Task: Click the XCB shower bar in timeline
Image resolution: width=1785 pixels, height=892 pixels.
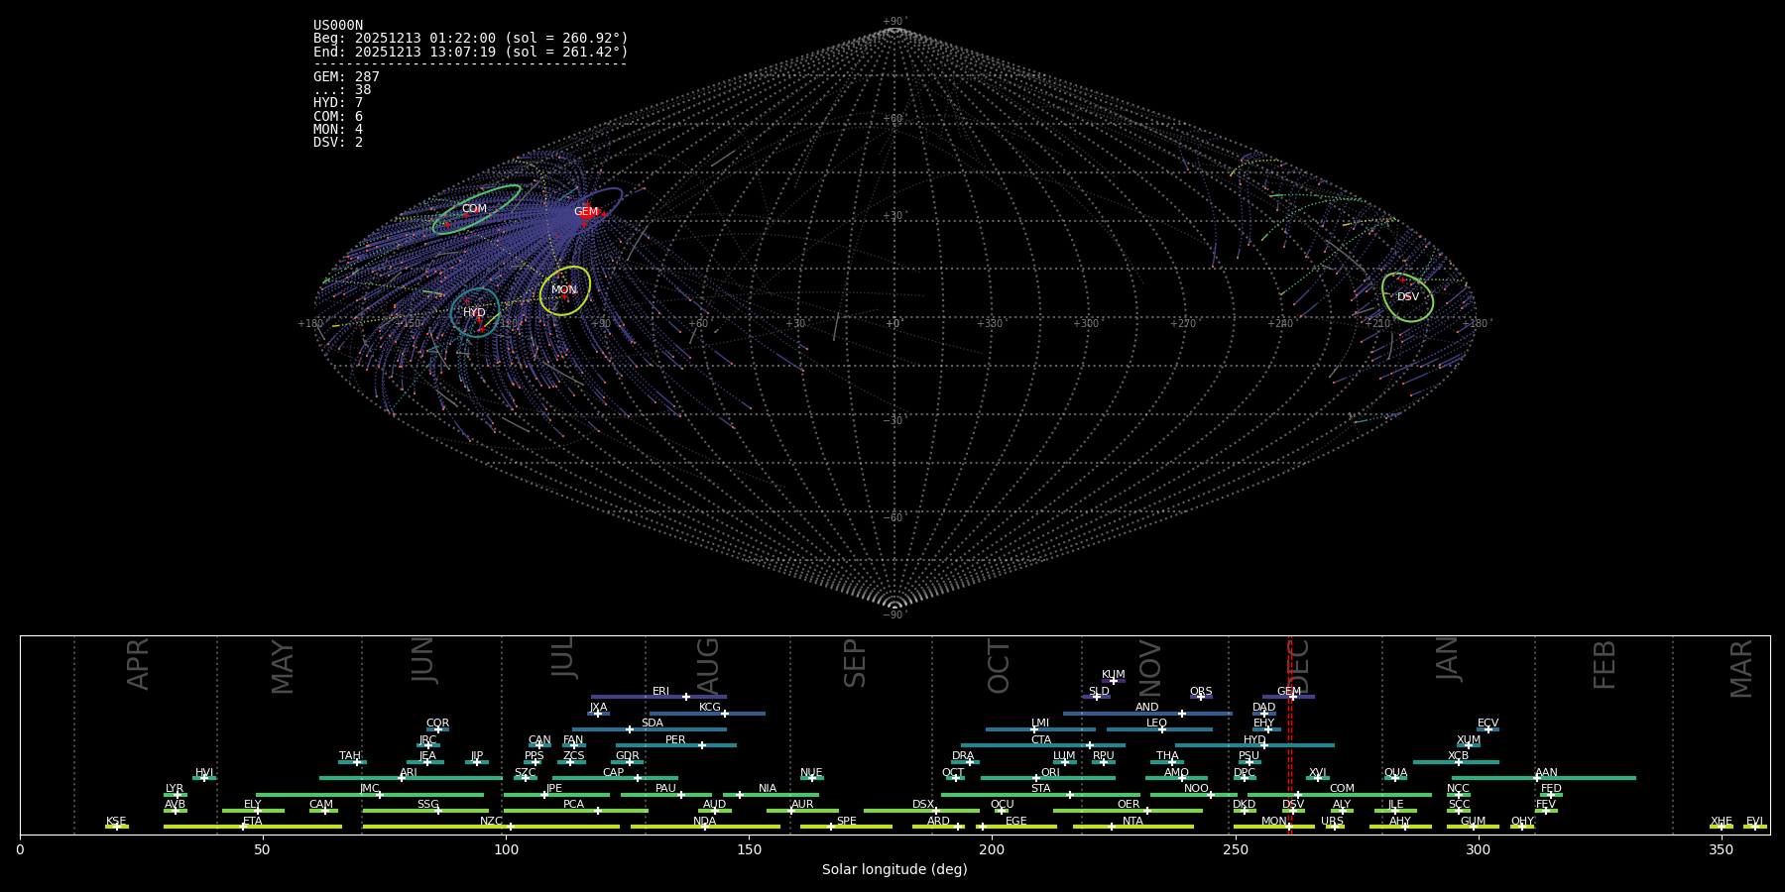Action: (1456, 762)
